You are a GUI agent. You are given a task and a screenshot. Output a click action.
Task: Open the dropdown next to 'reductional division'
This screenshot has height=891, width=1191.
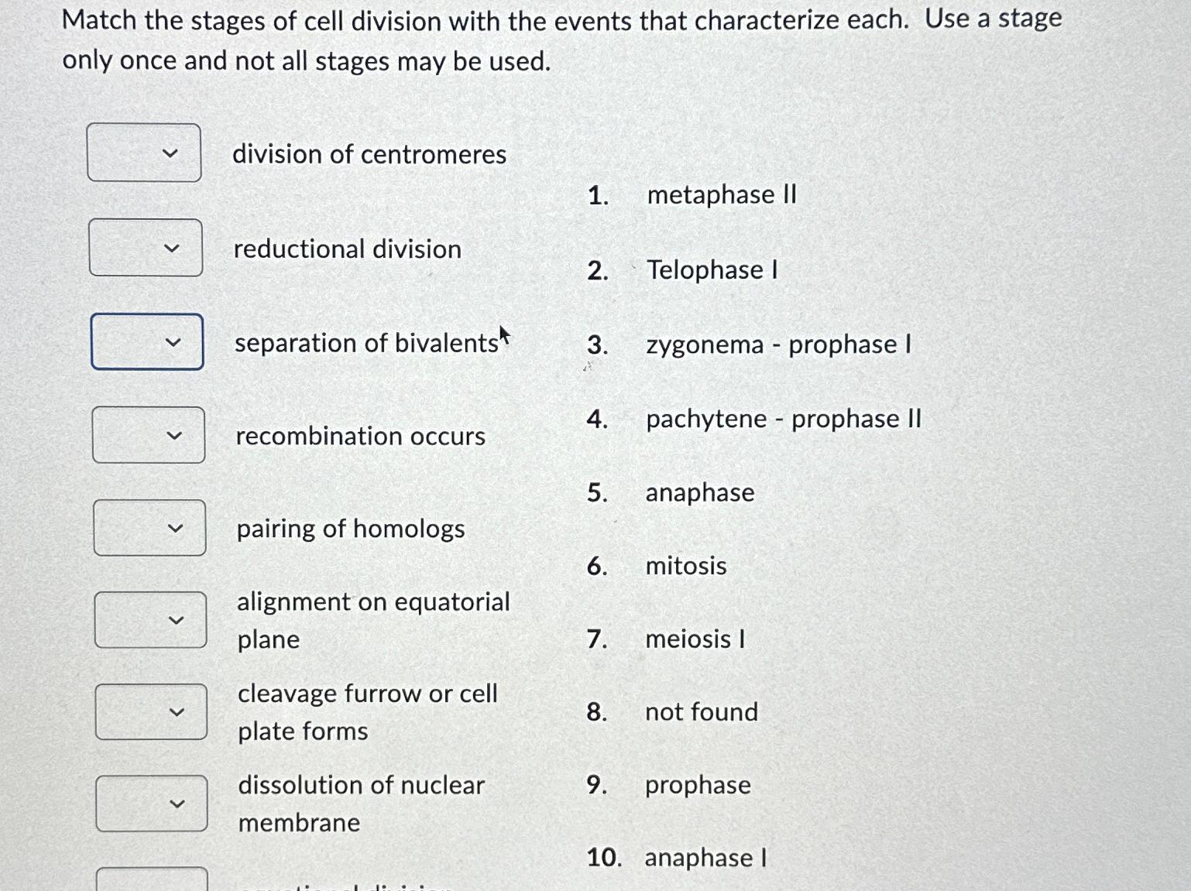(x=146, y=248)
